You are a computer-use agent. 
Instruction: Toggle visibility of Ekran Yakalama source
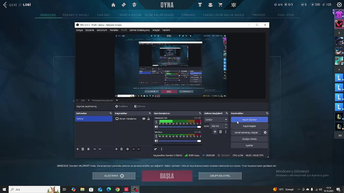(x=144, y=119)
